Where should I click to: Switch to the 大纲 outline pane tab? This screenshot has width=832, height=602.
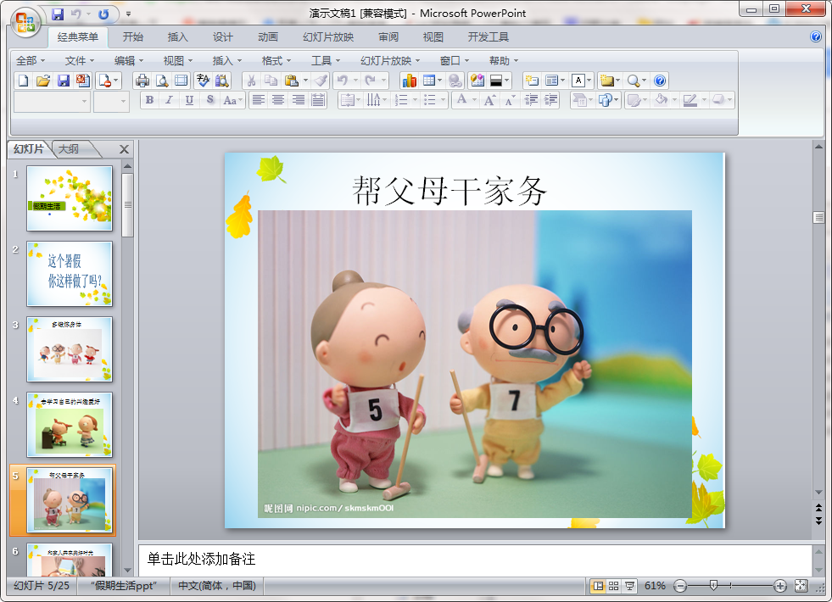[69, 149]
